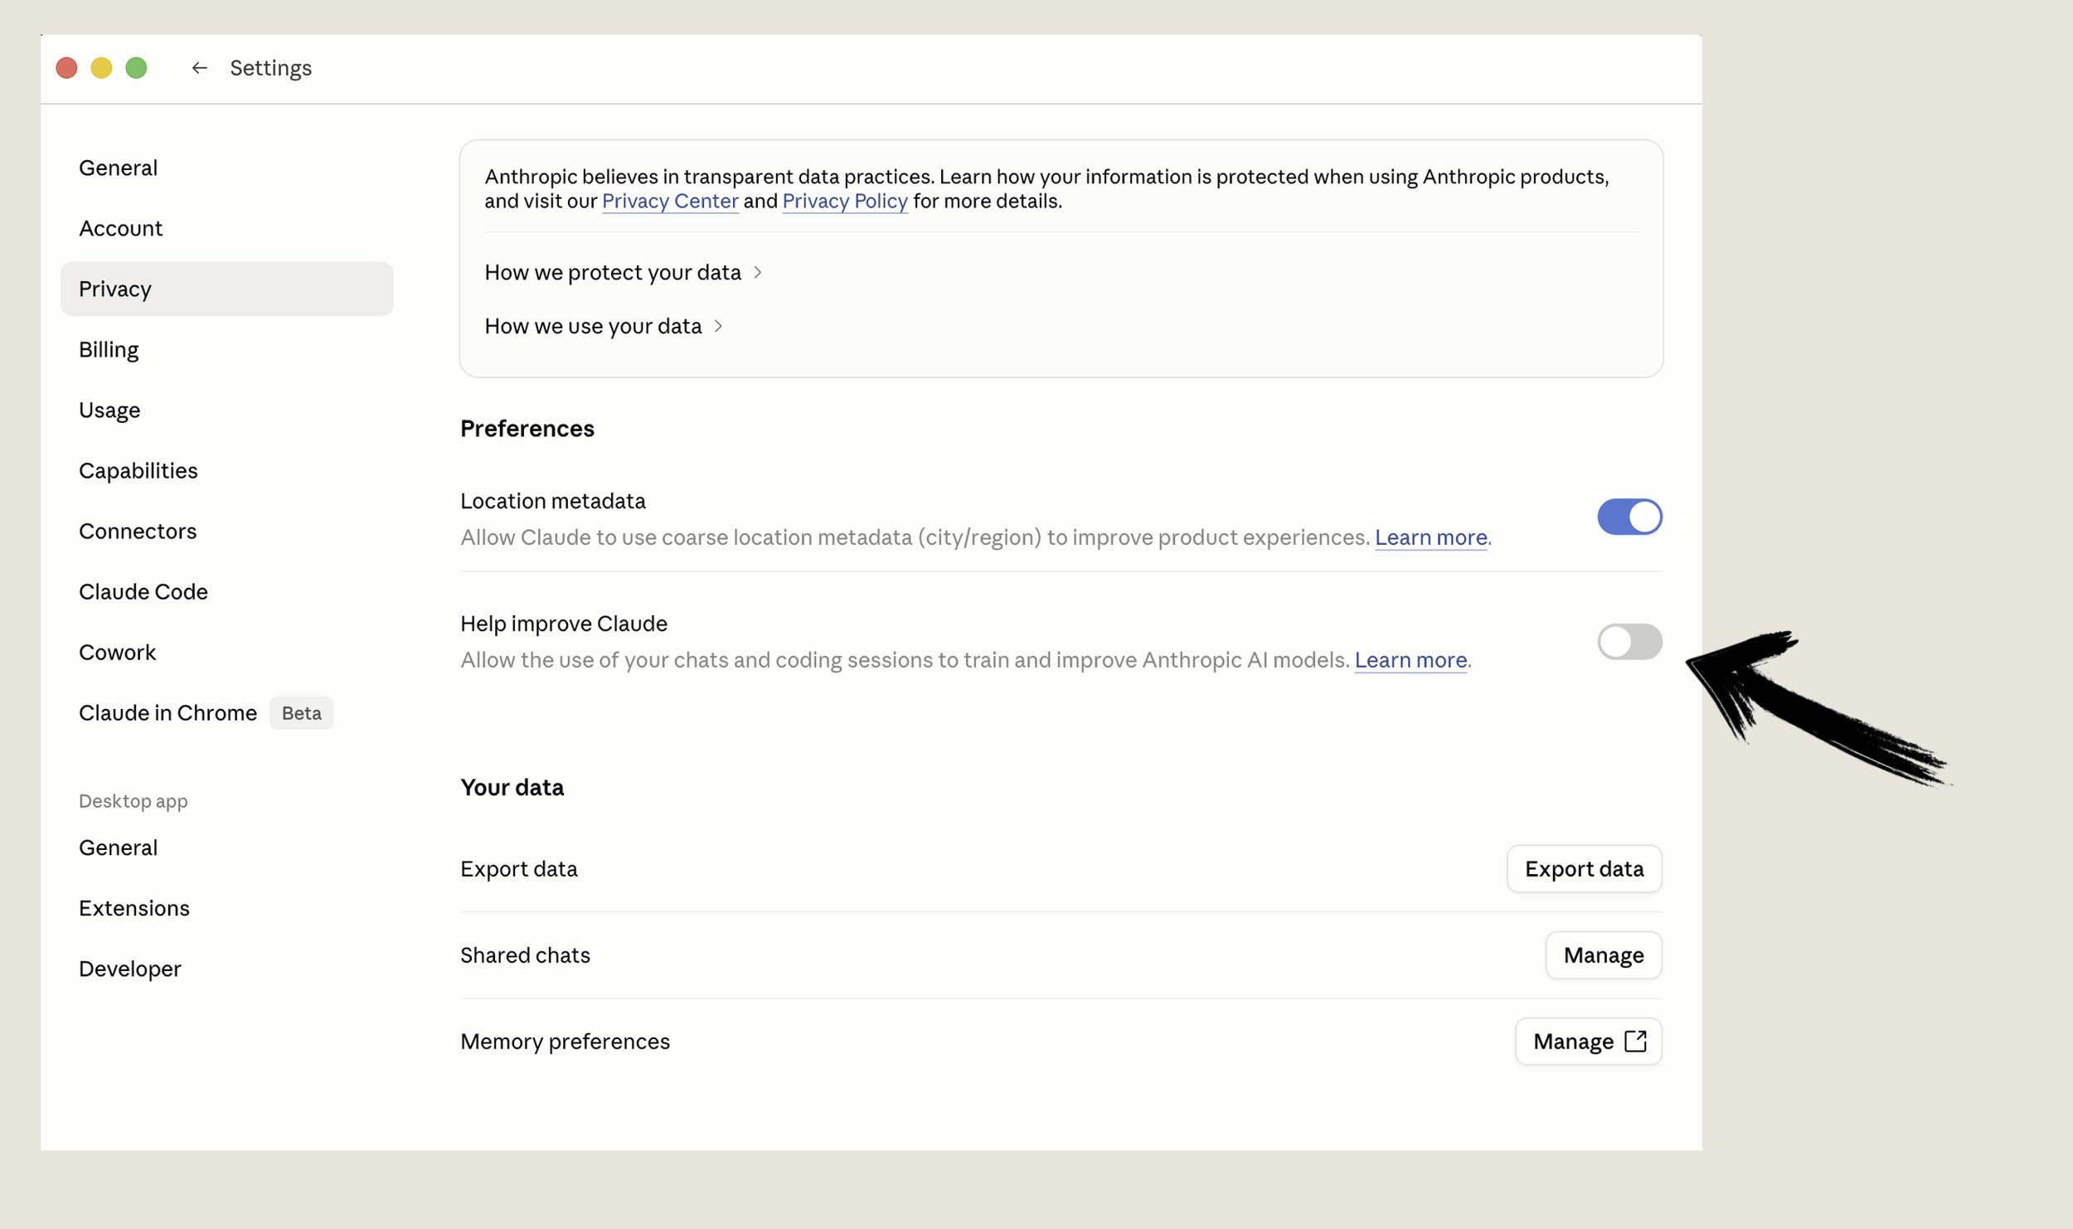Maximize the window with green button
Screen dimensions: 2073x1229
136,68
